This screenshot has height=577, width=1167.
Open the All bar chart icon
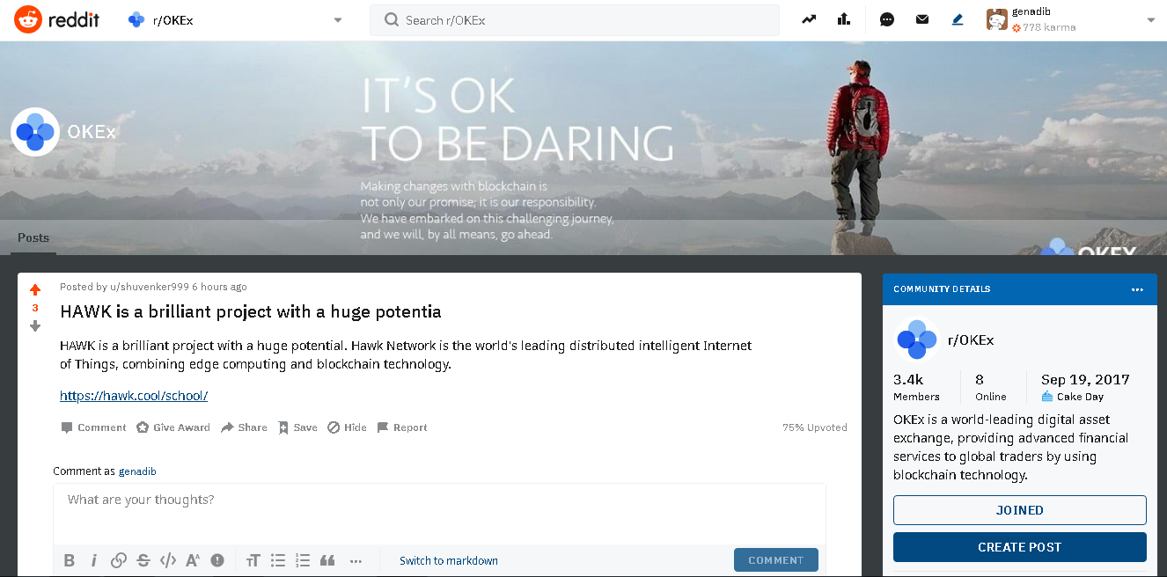point(845,19)
